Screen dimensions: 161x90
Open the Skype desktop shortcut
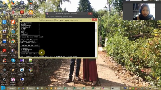coord(13,61)
